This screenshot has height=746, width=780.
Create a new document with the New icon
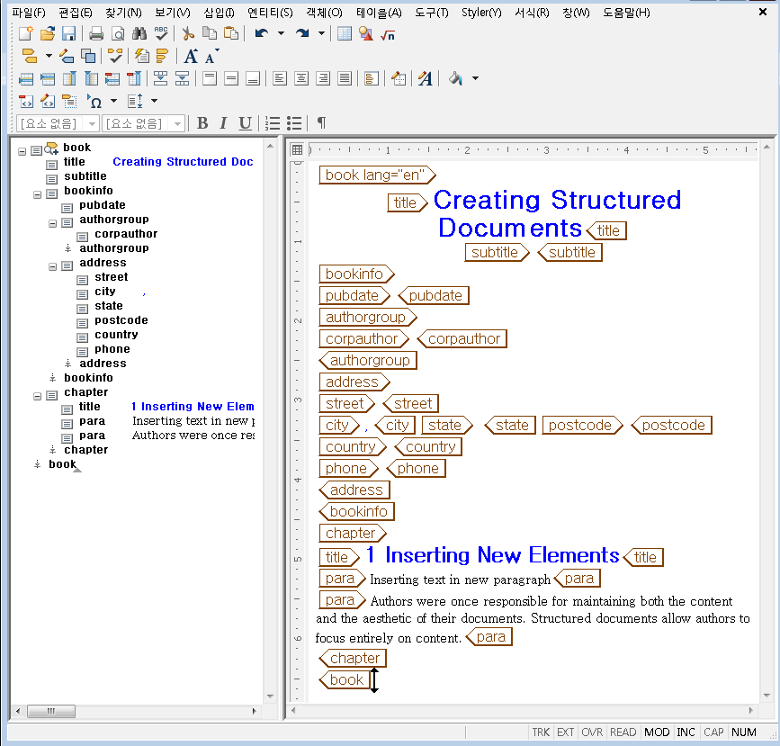pyautogui.click(x=26, y=34)
